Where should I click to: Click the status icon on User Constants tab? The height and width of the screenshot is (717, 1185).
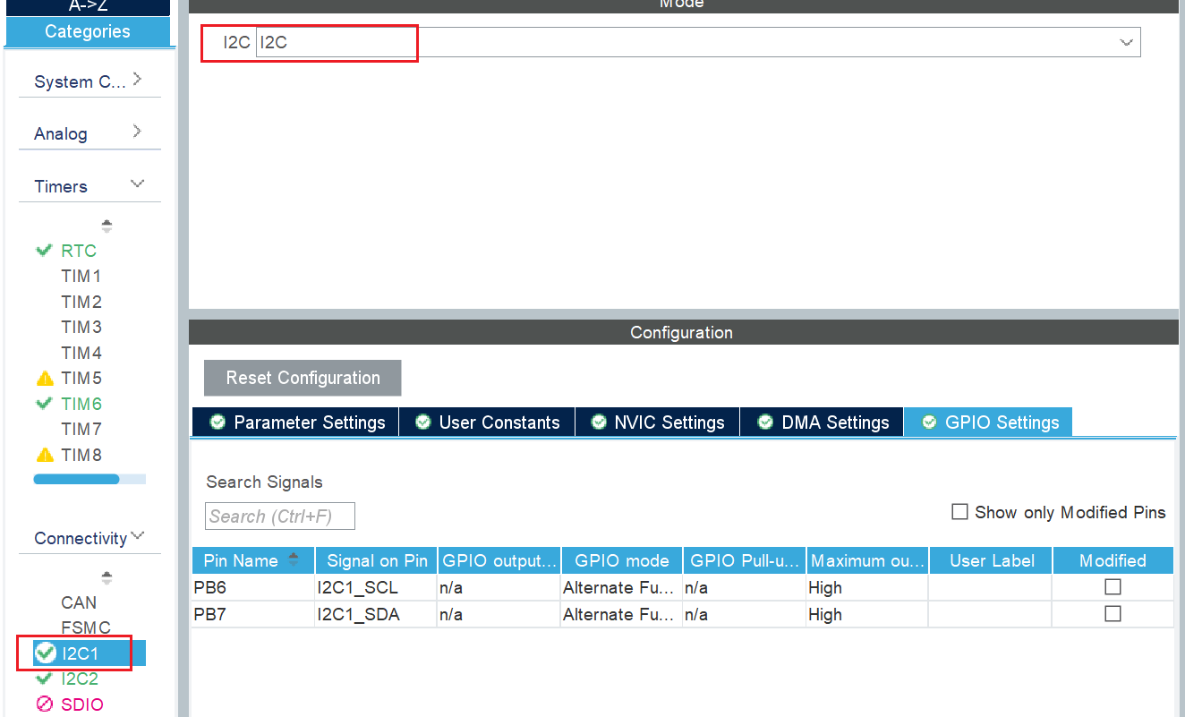pyautogui.click(x=423, y=423)
